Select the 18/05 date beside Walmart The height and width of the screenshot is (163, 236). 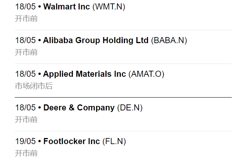(25, 7)
